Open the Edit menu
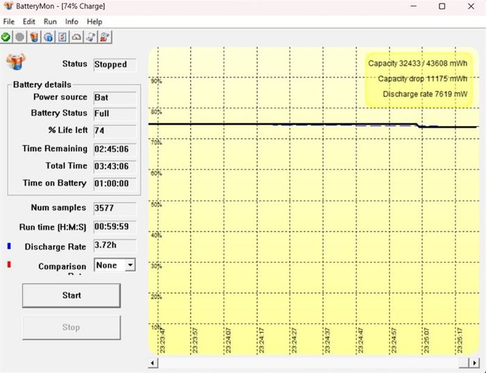This screenshot has width=486, height=373. point(29,21)
